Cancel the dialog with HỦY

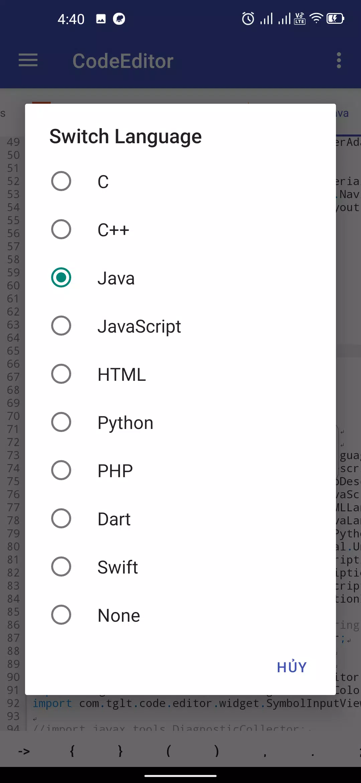click(x=291, y=667)
